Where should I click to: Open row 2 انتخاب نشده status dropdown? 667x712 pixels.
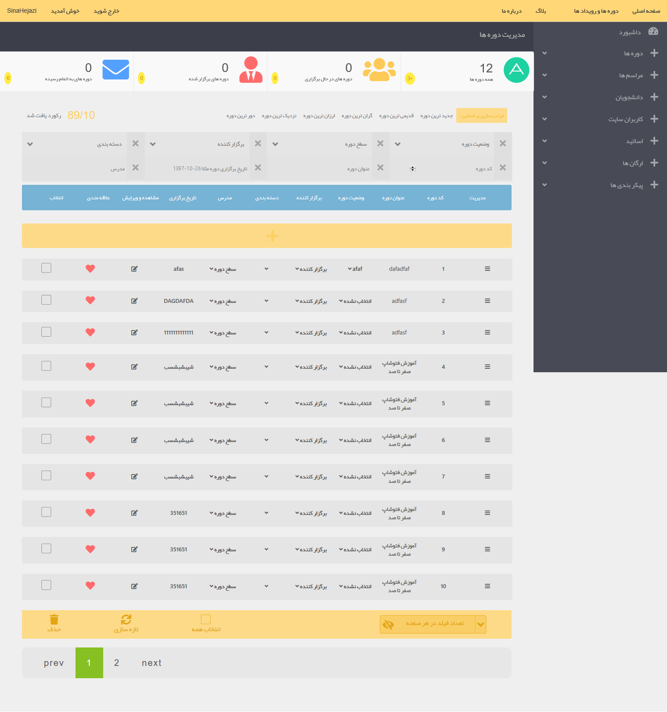355,301
